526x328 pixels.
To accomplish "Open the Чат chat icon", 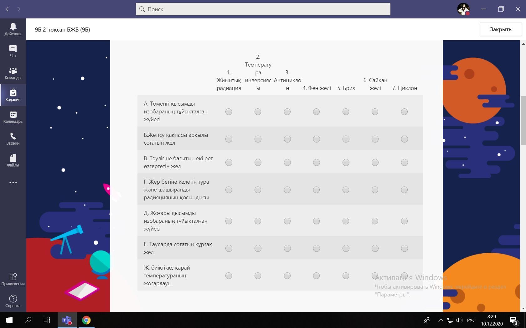I will [13, 51].
